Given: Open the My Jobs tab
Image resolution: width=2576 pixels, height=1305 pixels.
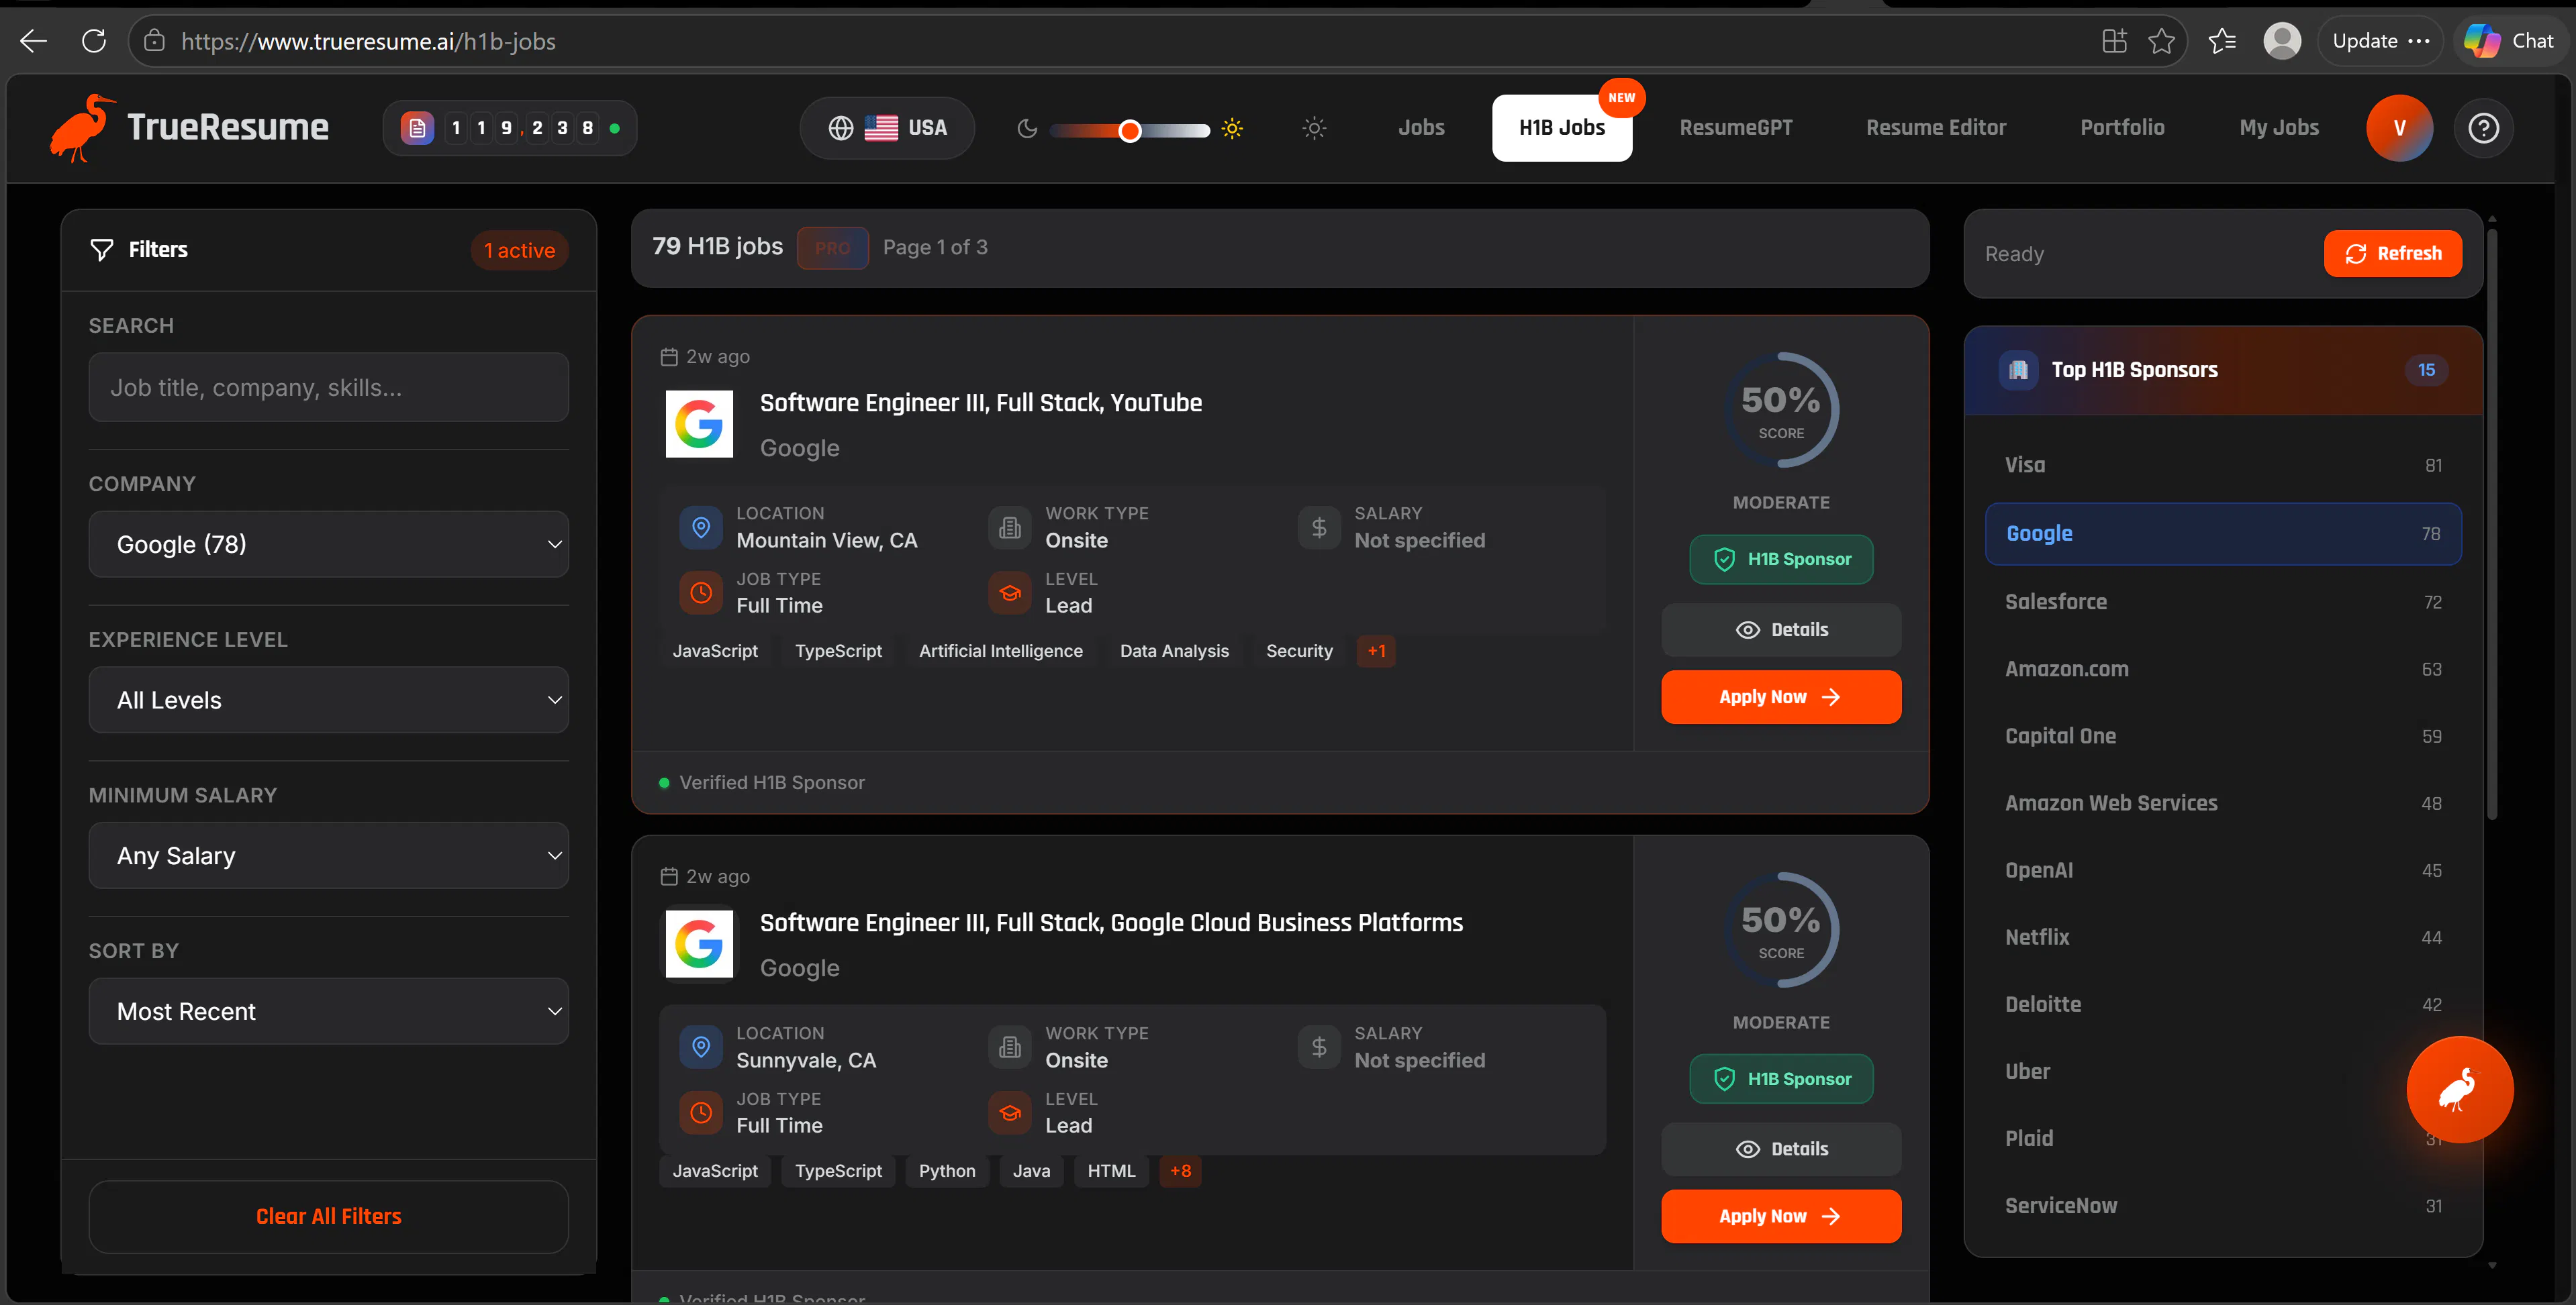Looking at the screenshot, I should 2279,128.
